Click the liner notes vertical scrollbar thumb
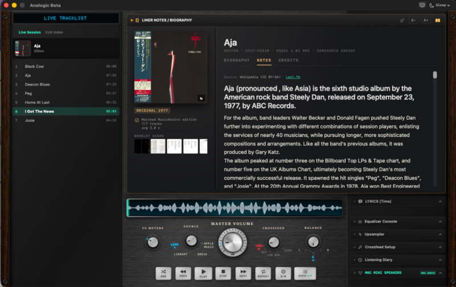Viewport: 456px width, 287px height. coord(435,75)
